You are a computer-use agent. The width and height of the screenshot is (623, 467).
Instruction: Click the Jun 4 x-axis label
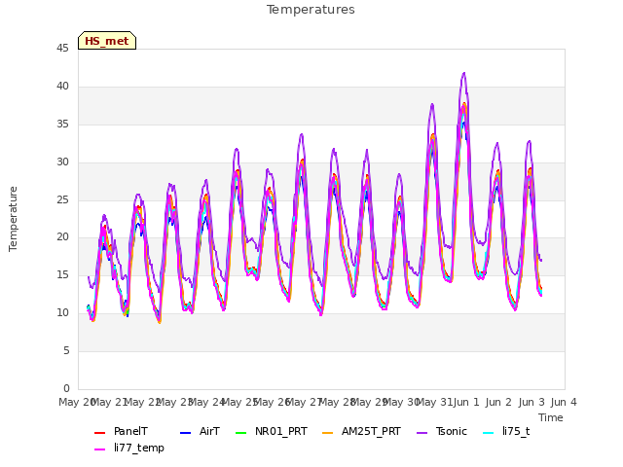coord(564,402)
